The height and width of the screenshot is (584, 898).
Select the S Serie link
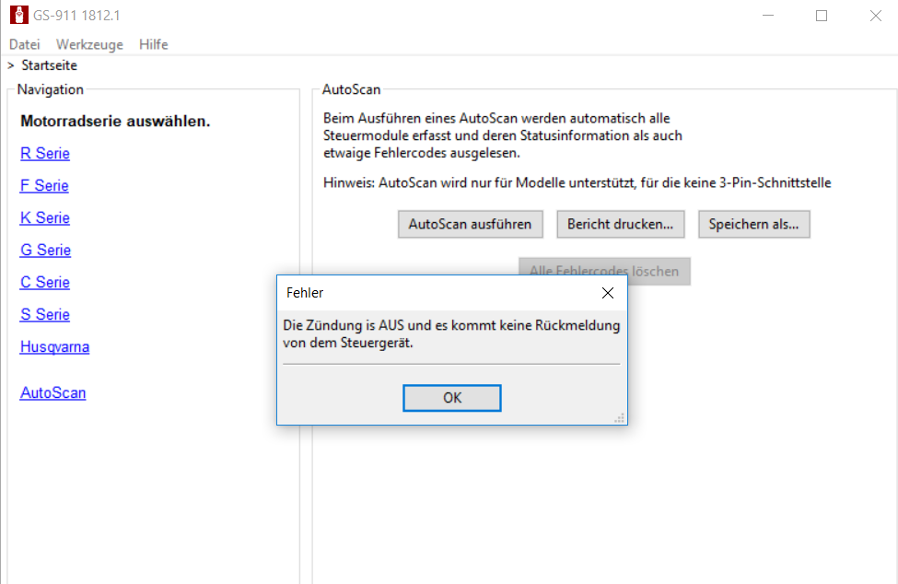point(45,315)
